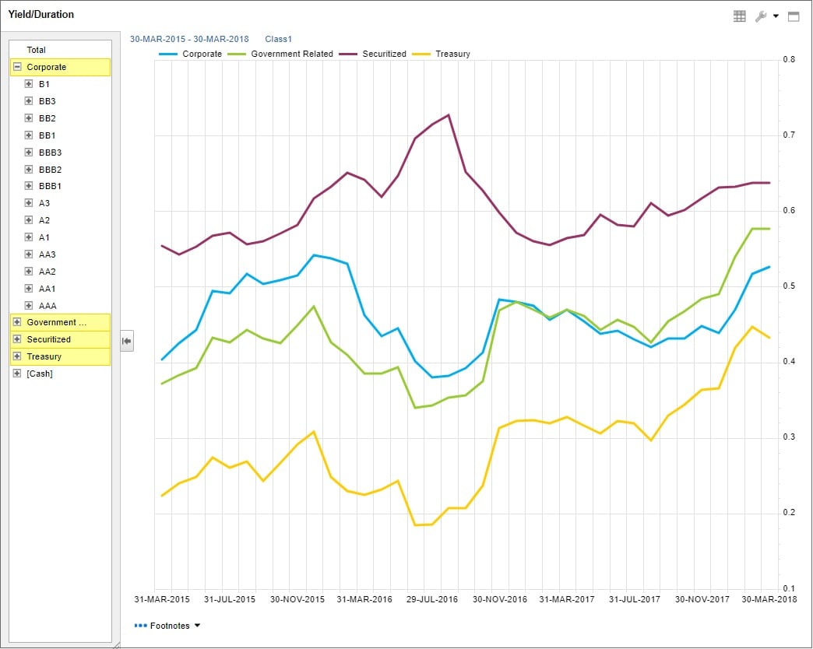Open dropdown arrow beside wrench icon

click(776, 17)
